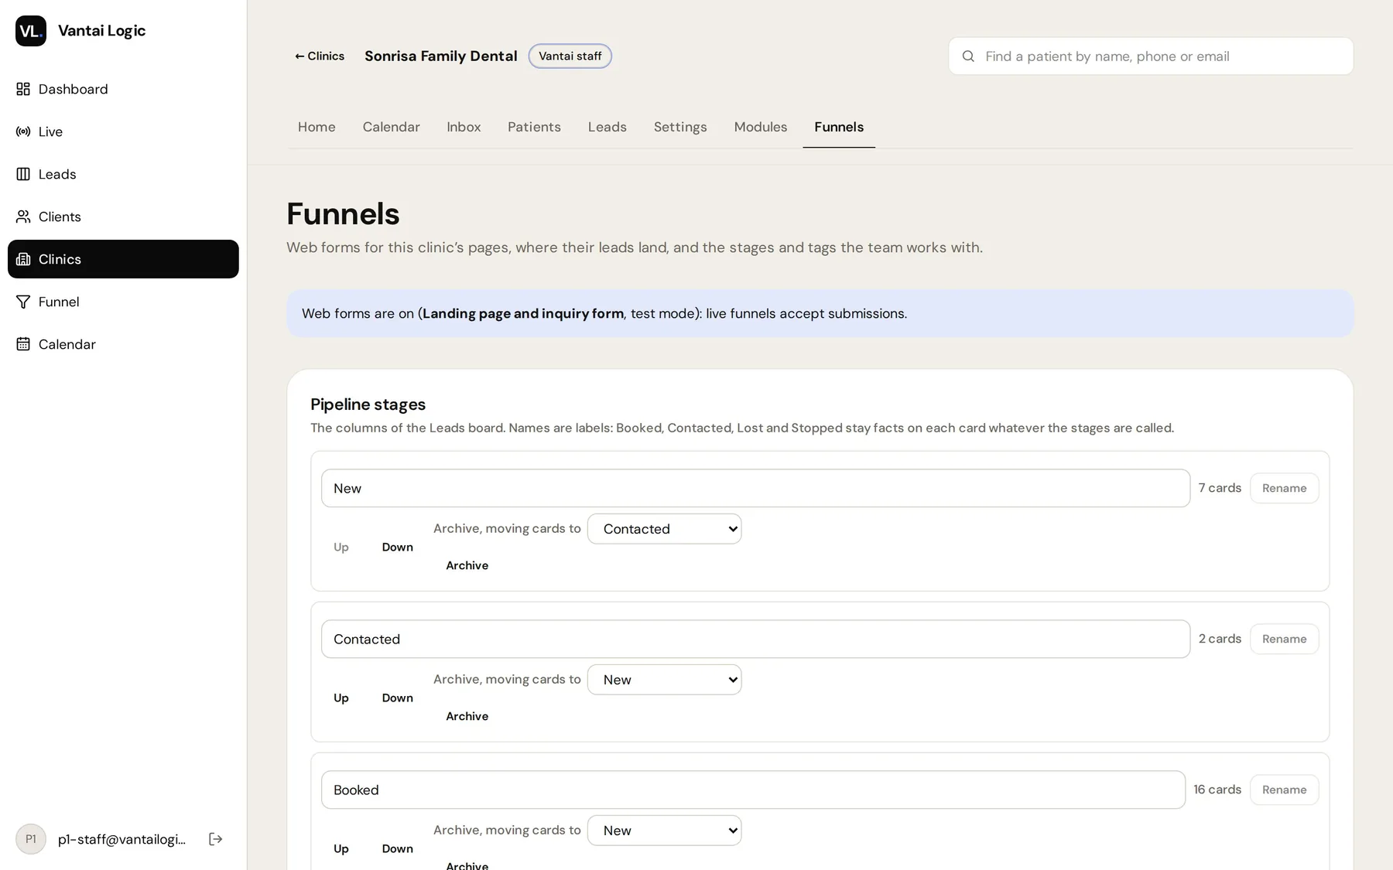Click the Live broadcast icon in sidebar
1393x870 pixels.
point(23,131)
